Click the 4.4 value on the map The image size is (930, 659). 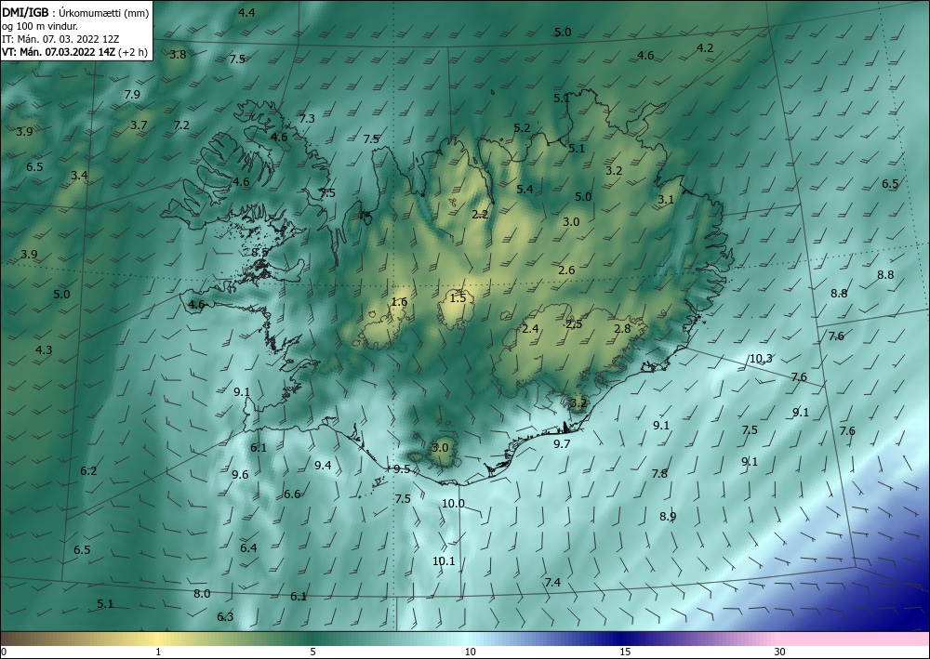[246, 12]
